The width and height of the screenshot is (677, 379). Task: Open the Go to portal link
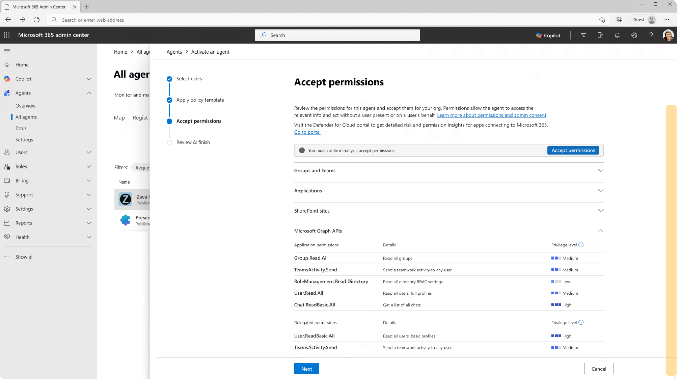(x=307, y=132)
